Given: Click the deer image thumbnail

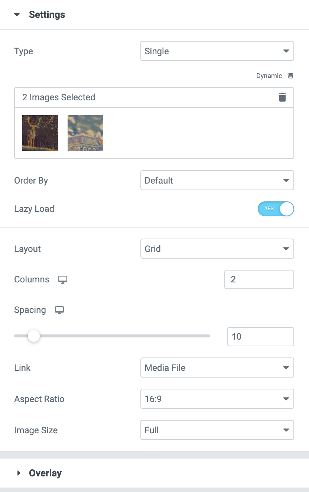Looking at the screenshot, I should [40, 133].
